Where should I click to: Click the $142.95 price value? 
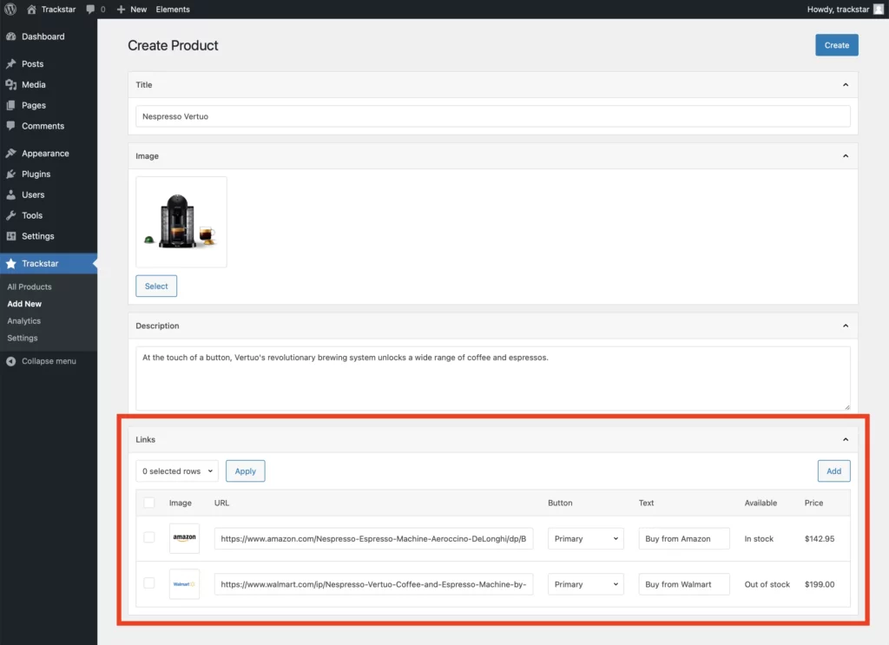820,538
